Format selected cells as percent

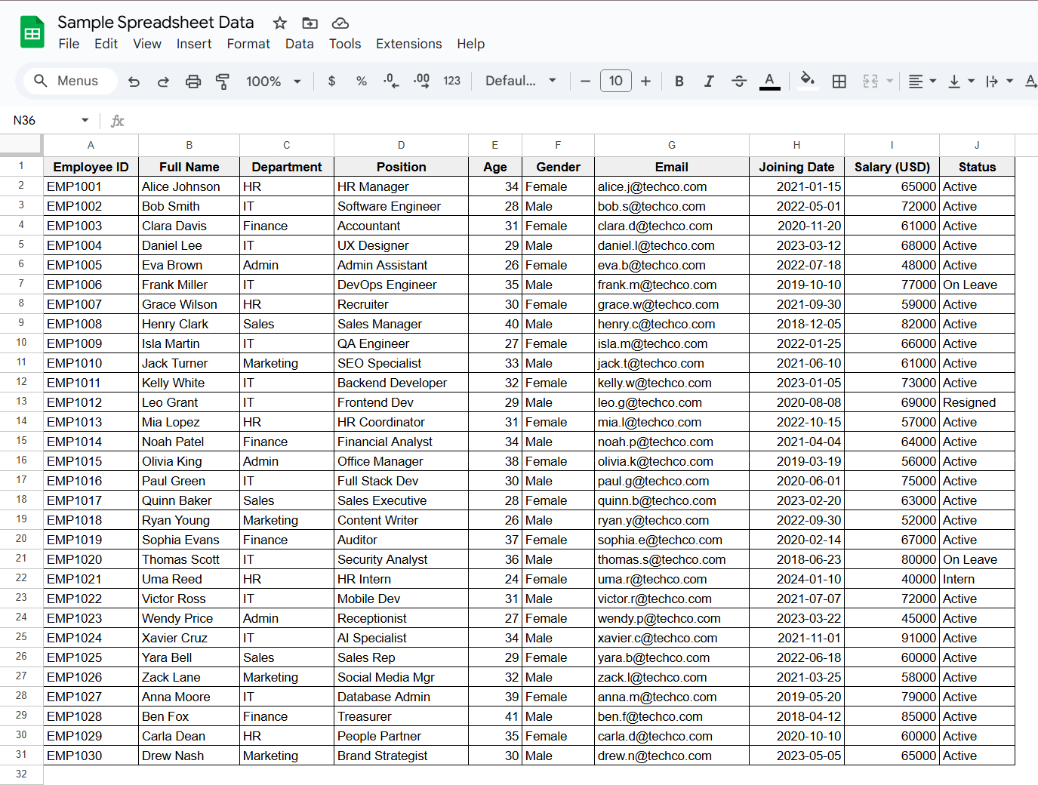tap(362, 81)
